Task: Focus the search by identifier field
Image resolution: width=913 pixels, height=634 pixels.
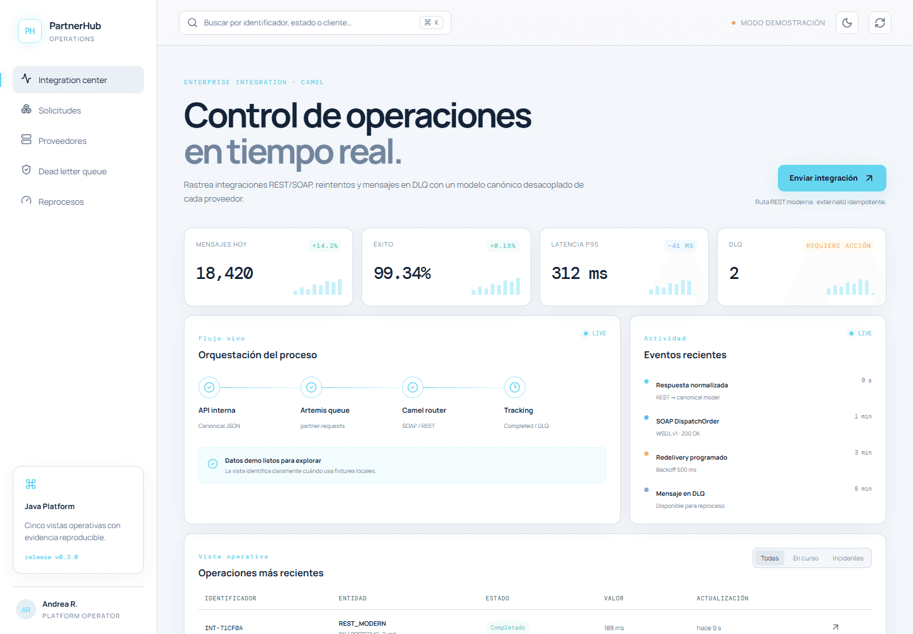Action: pyautogui.click(x=314, y=23)
